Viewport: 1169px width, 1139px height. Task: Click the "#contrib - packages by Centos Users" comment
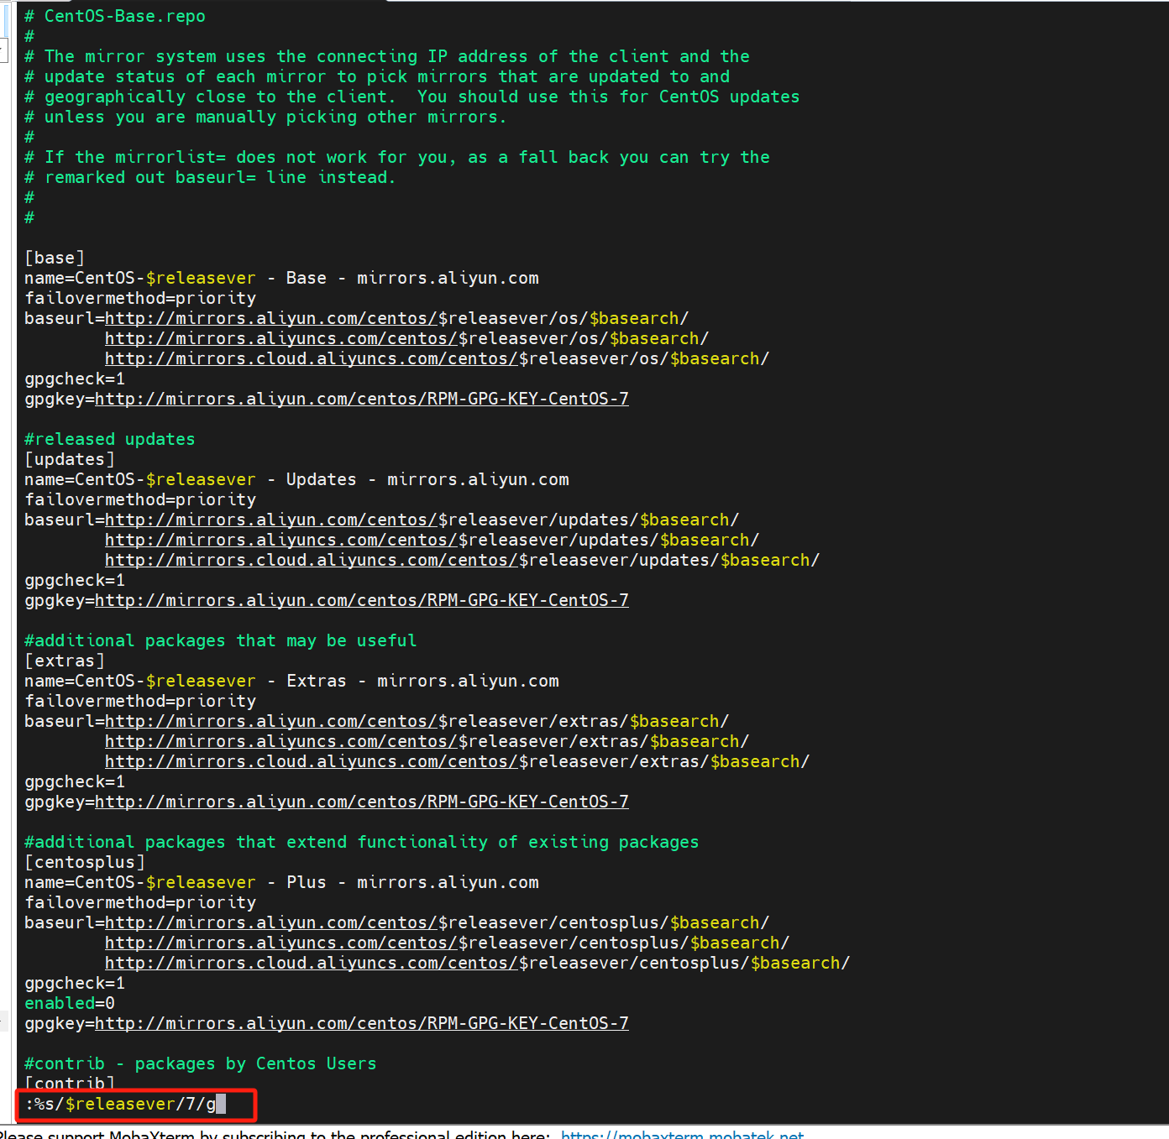pyautogui.click(x=201, y=1063)
